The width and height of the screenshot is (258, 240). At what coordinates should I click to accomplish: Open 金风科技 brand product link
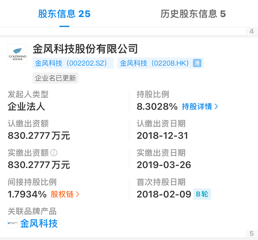pos(39,223)
